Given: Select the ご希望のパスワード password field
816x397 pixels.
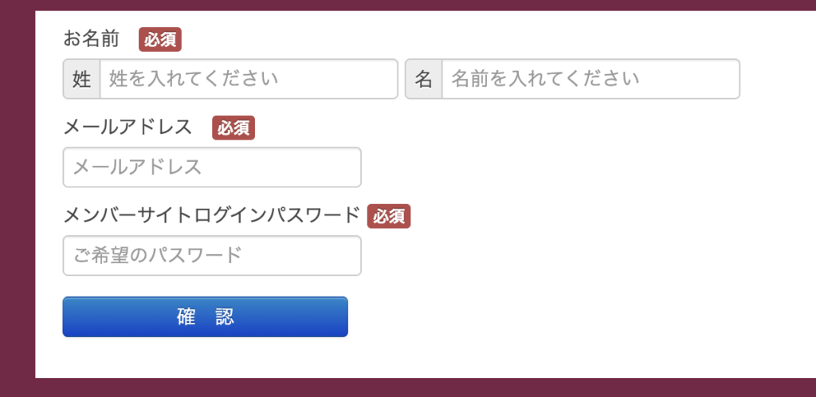Looking at the screenshot, I should (212, 256).
